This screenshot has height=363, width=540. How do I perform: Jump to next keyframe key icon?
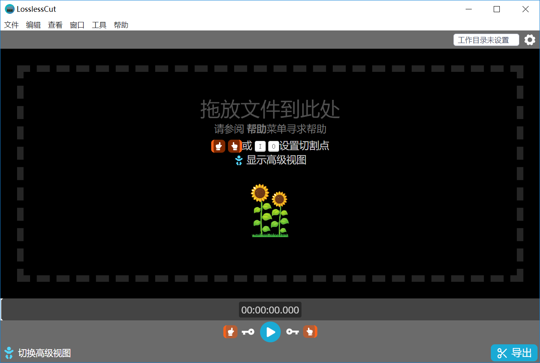coord(293,332)
